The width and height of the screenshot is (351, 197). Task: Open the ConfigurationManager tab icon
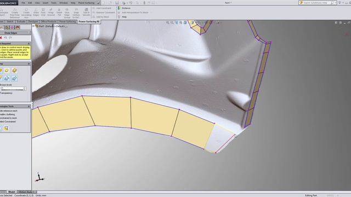click(7, 27)
